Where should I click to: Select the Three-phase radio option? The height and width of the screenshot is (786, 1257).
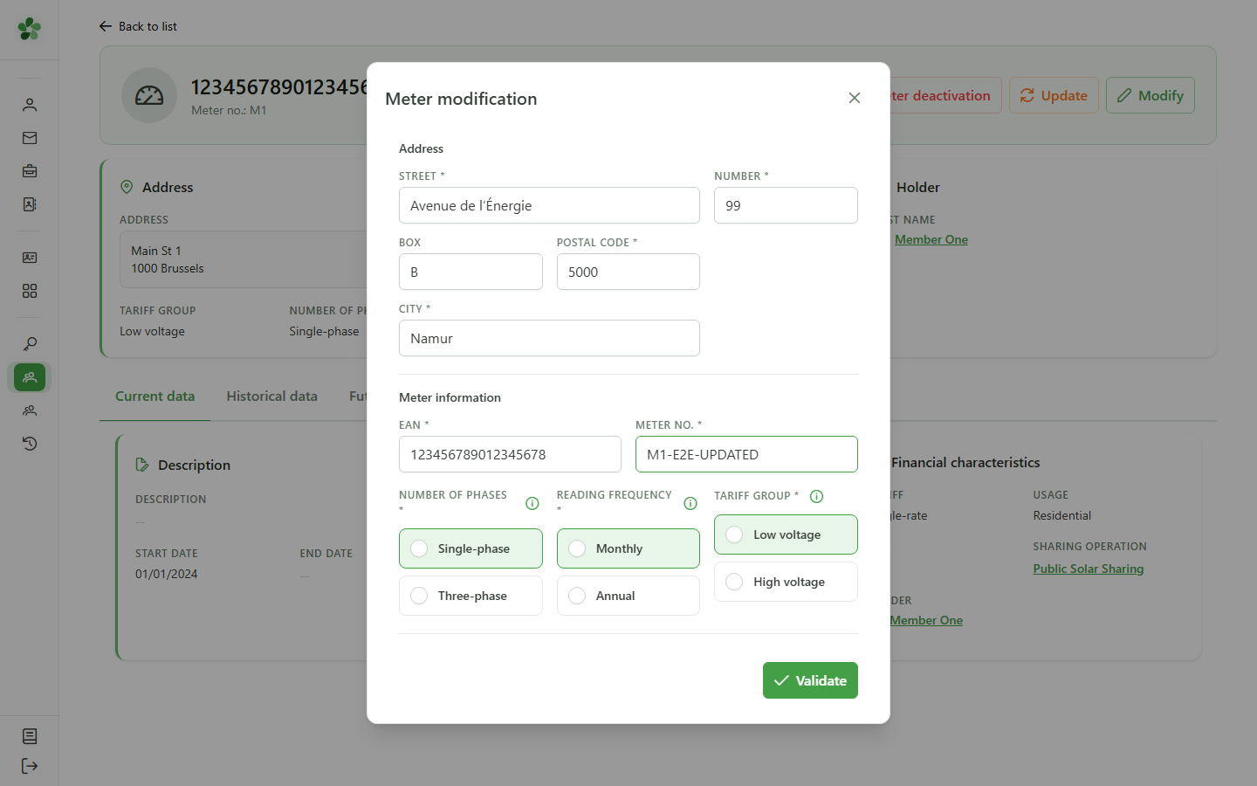coord(471,596)
